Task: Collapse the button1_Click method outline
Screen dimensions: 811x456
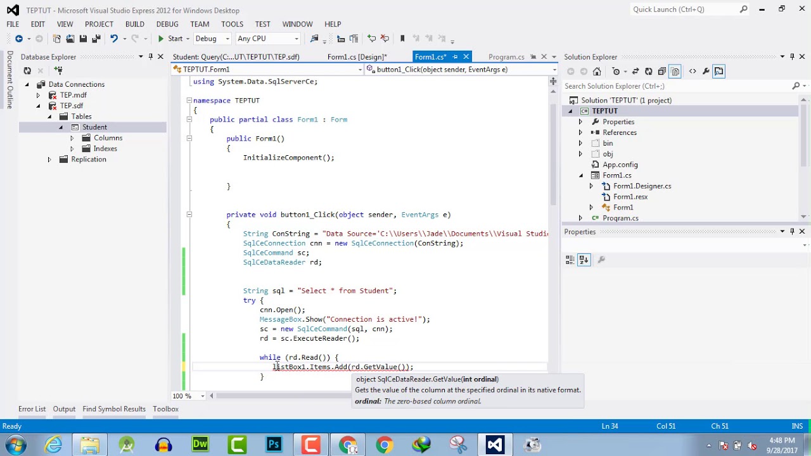Action: (x=189, y=215)
